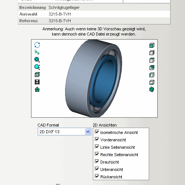185x185 pixels.
Task: Activate the blue rotate arrows tool
Action: [x=37, y=45]
